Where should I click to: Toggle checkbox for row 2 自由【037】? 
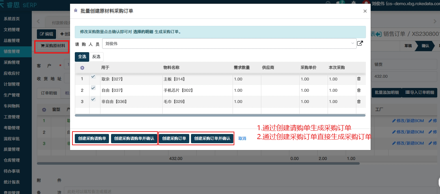point(93,88)
